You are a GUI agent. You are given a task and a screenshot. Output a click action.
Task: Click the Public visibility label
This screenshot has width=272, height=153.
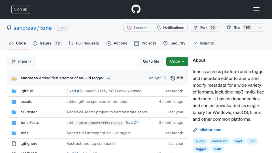click(61, 28)
